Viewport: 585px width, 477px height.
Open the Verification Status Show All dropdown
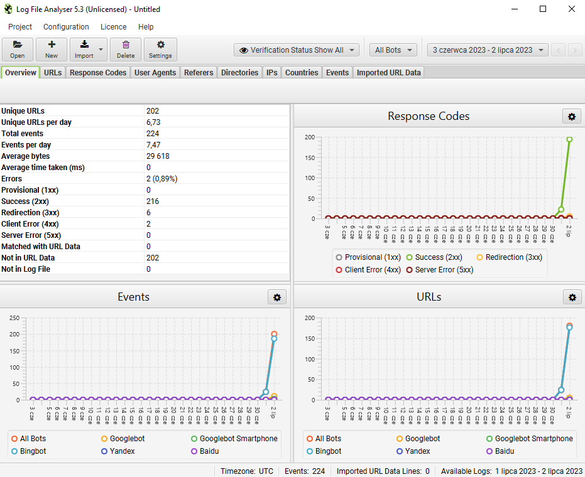click(x=297, y=50)
